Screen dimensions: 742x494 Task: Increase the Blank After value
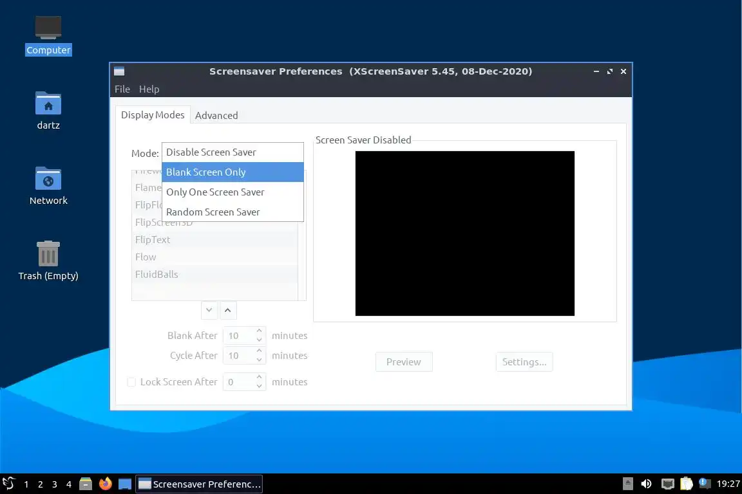[260, 331]
